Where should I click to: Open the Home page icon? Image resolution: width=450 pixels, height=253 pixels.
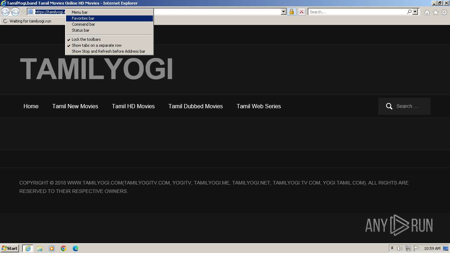click(x=427, y=12)
